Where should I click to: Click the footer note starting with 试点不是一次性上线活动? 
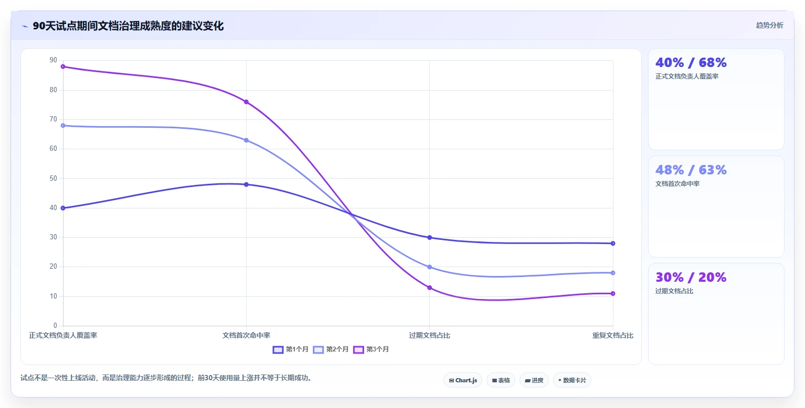point(168,378)
